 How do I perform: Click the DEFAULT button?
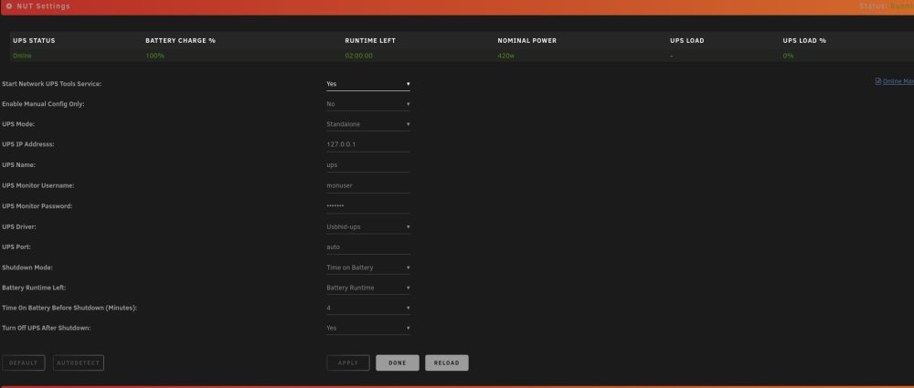click(x=24, y=363)
